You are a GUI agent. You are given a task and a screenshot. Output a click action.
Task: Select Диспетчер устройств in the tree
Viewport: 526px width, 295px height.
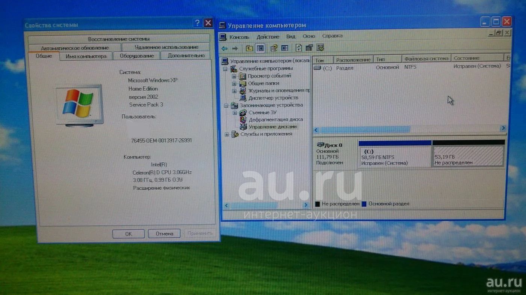(x=273, y=98)
